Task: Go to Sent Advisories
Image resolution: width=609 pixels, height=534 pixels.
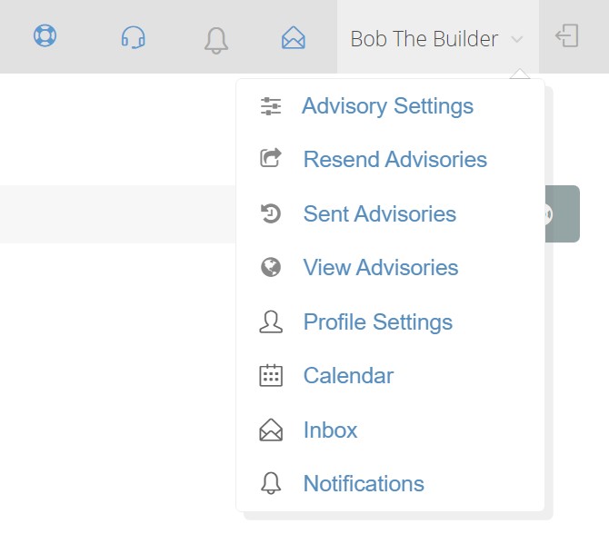Action: pos(379,213)
